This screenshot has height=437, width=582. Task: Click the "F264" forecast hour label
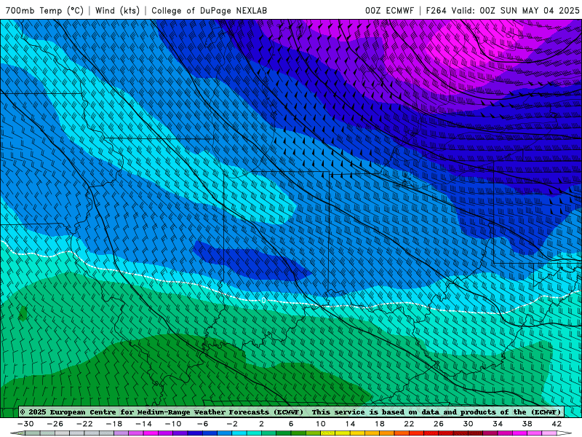[x=436, y=10]
